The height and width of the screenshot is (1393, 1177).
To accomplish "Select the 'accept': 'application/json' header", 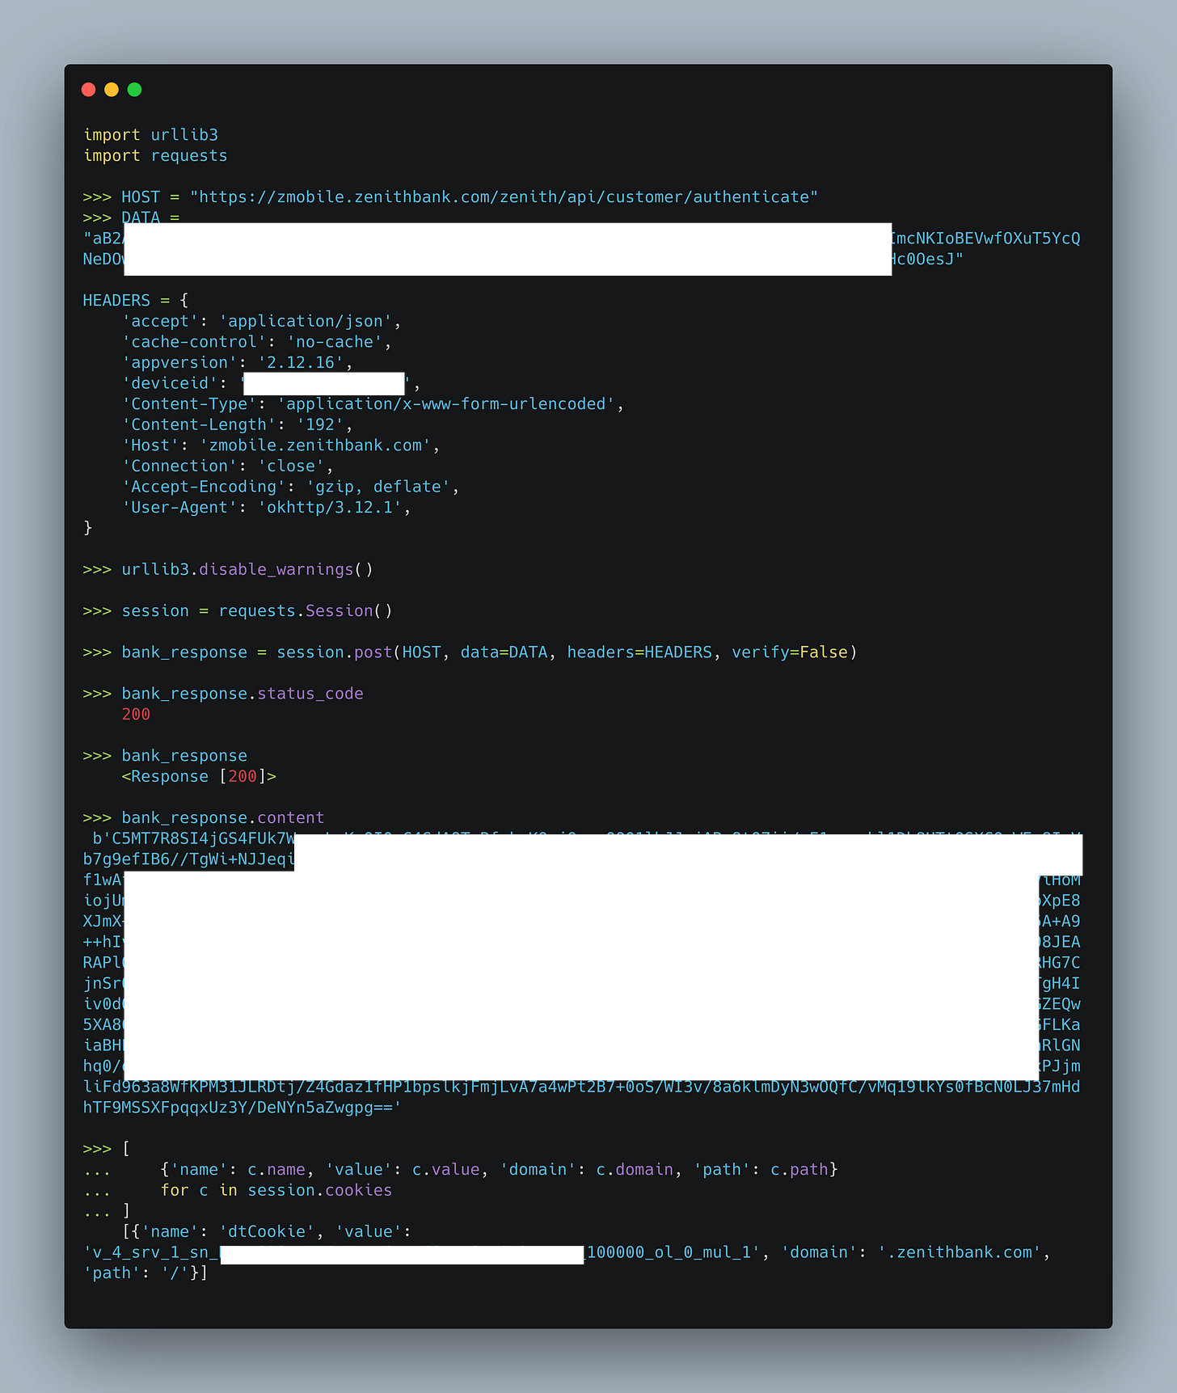I will tap(262, 322).
